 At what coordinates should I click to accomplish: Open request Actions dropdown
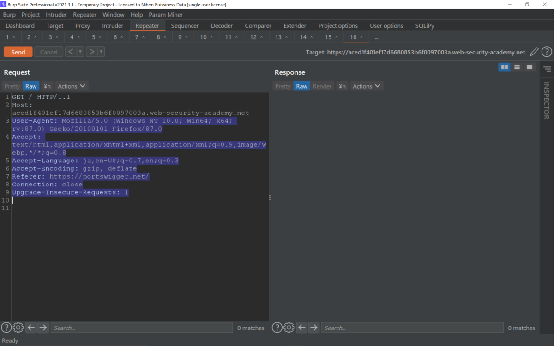[72, 86]
